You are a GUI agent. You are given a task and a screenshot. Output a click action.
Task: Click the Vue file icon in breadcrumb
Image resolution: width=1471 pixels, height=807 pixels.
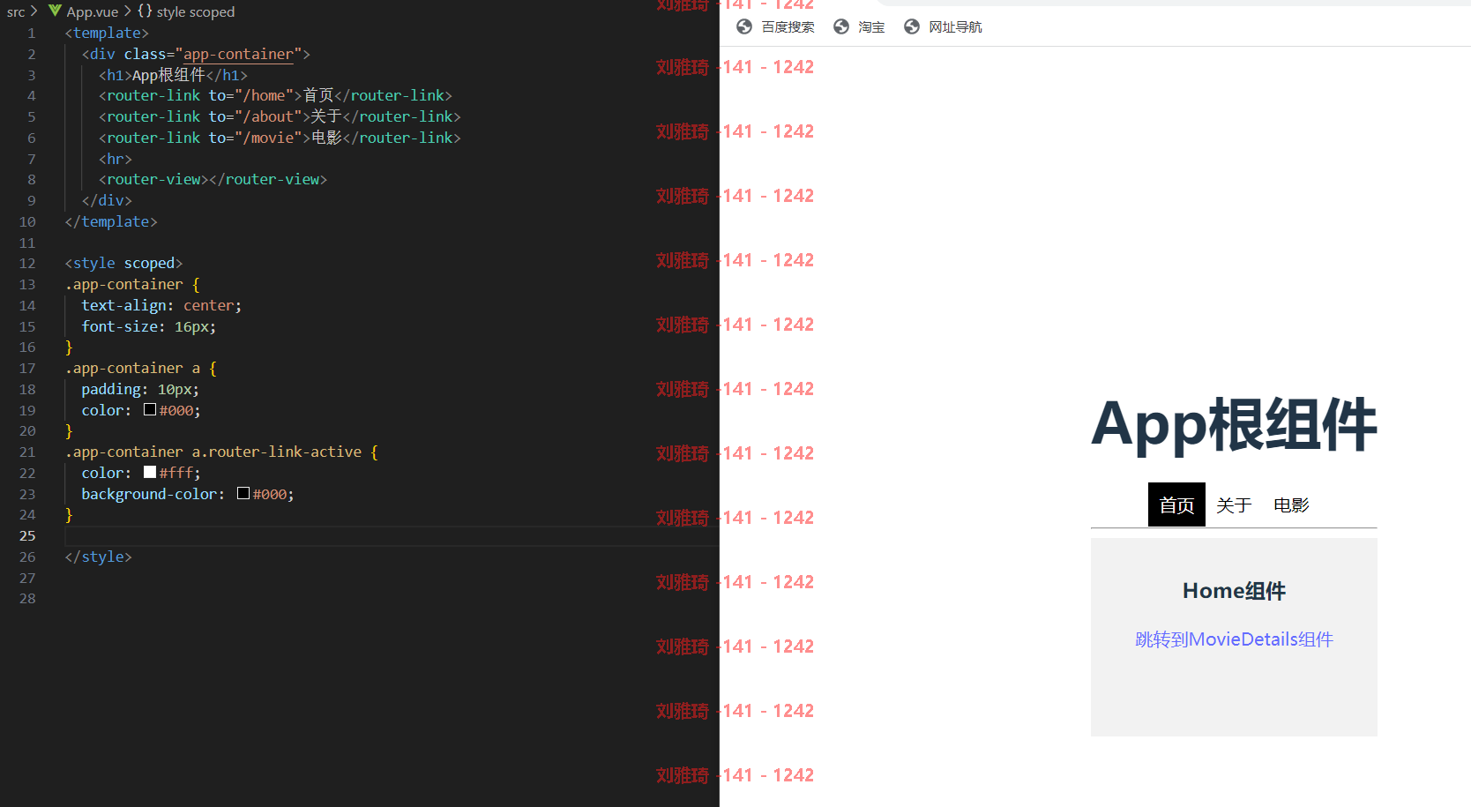click(x=56, y=11)
